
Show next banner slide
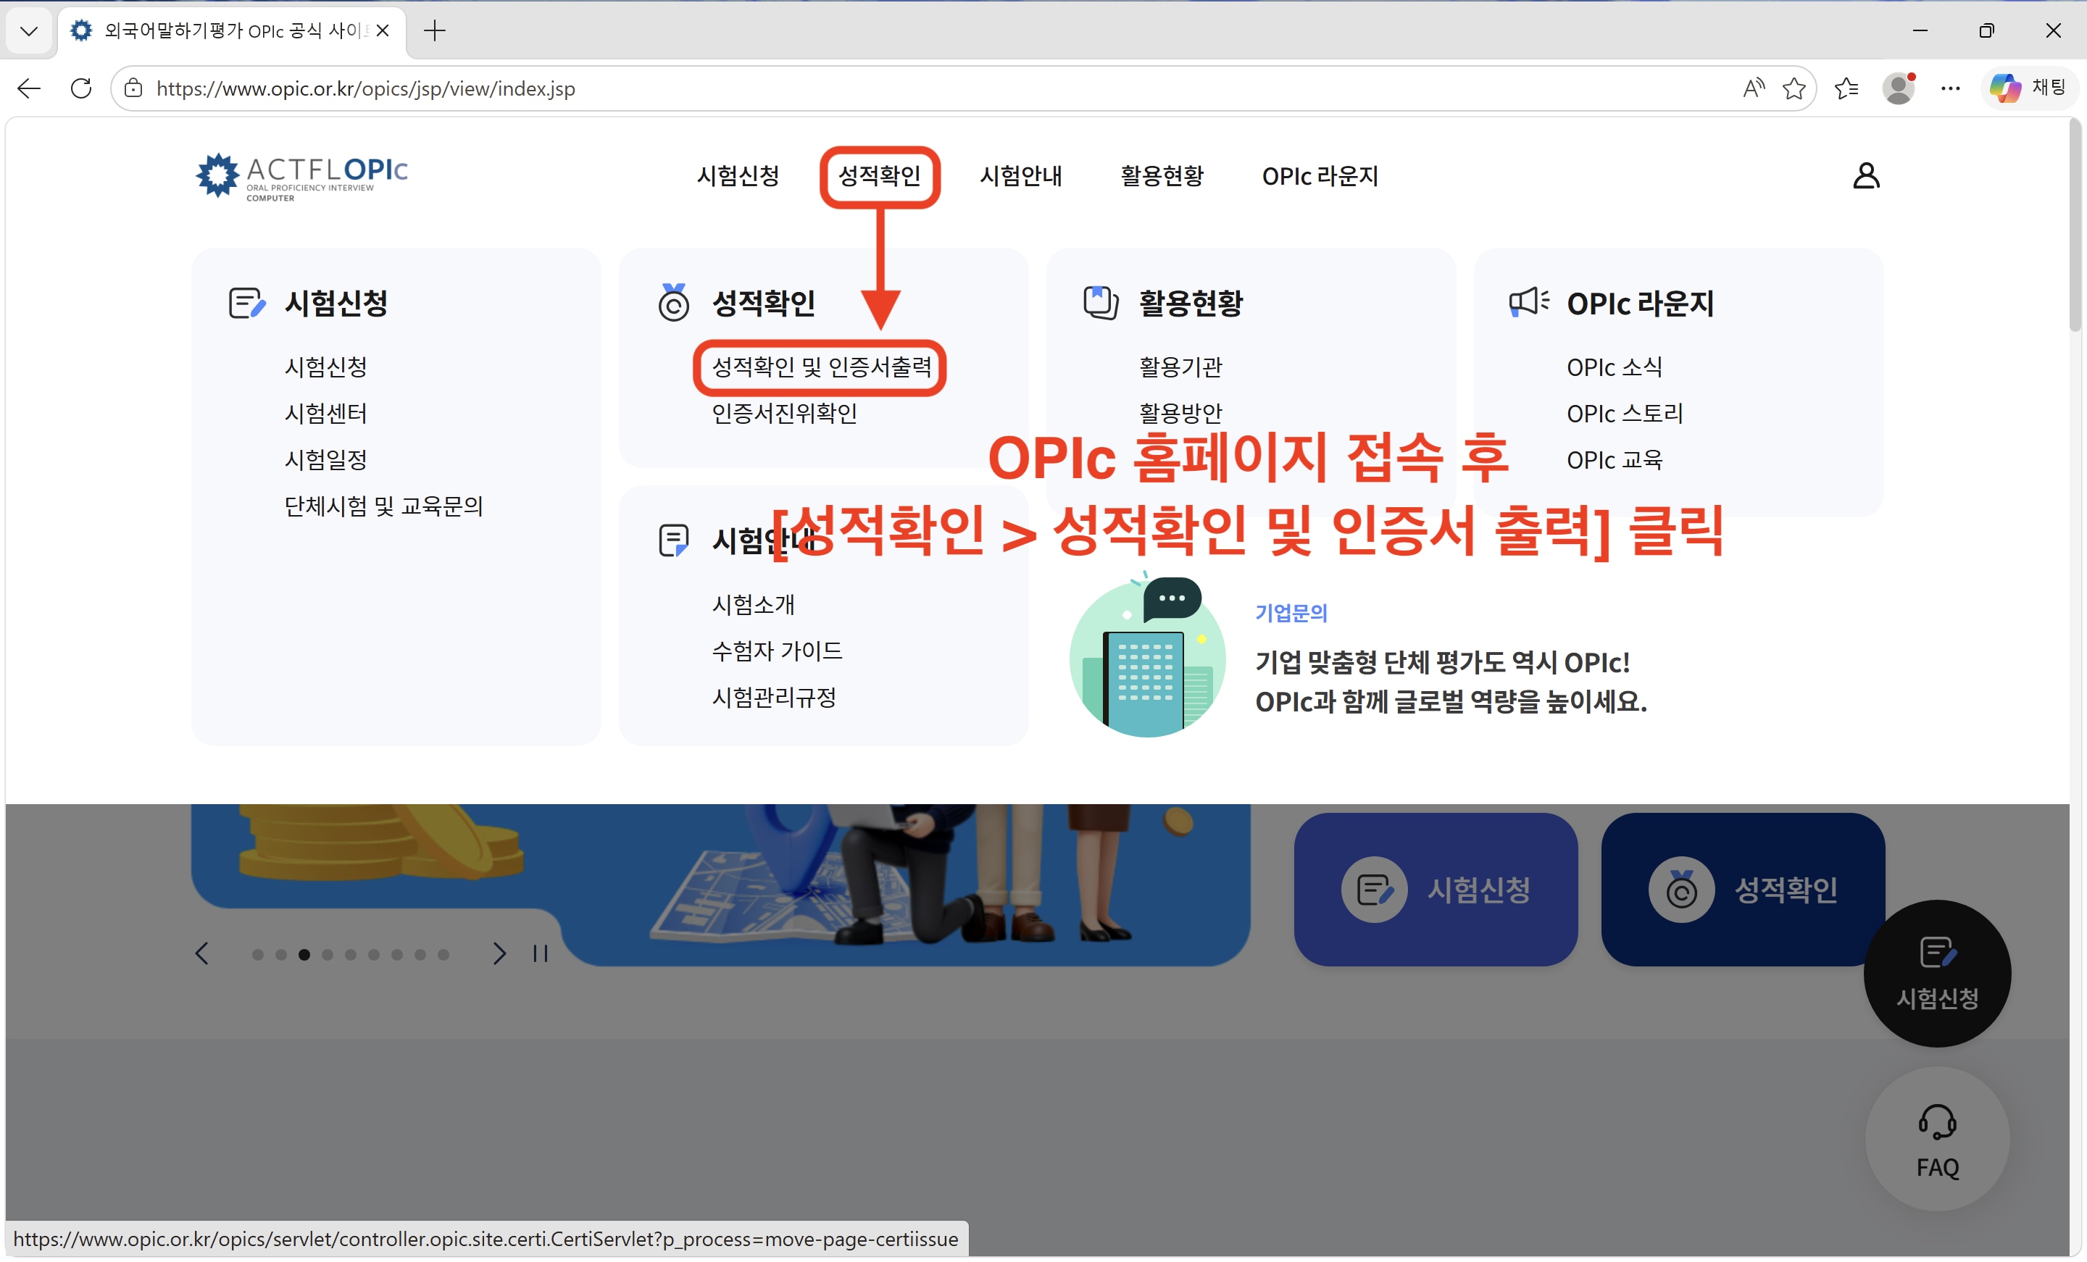[x=500, y=953]
